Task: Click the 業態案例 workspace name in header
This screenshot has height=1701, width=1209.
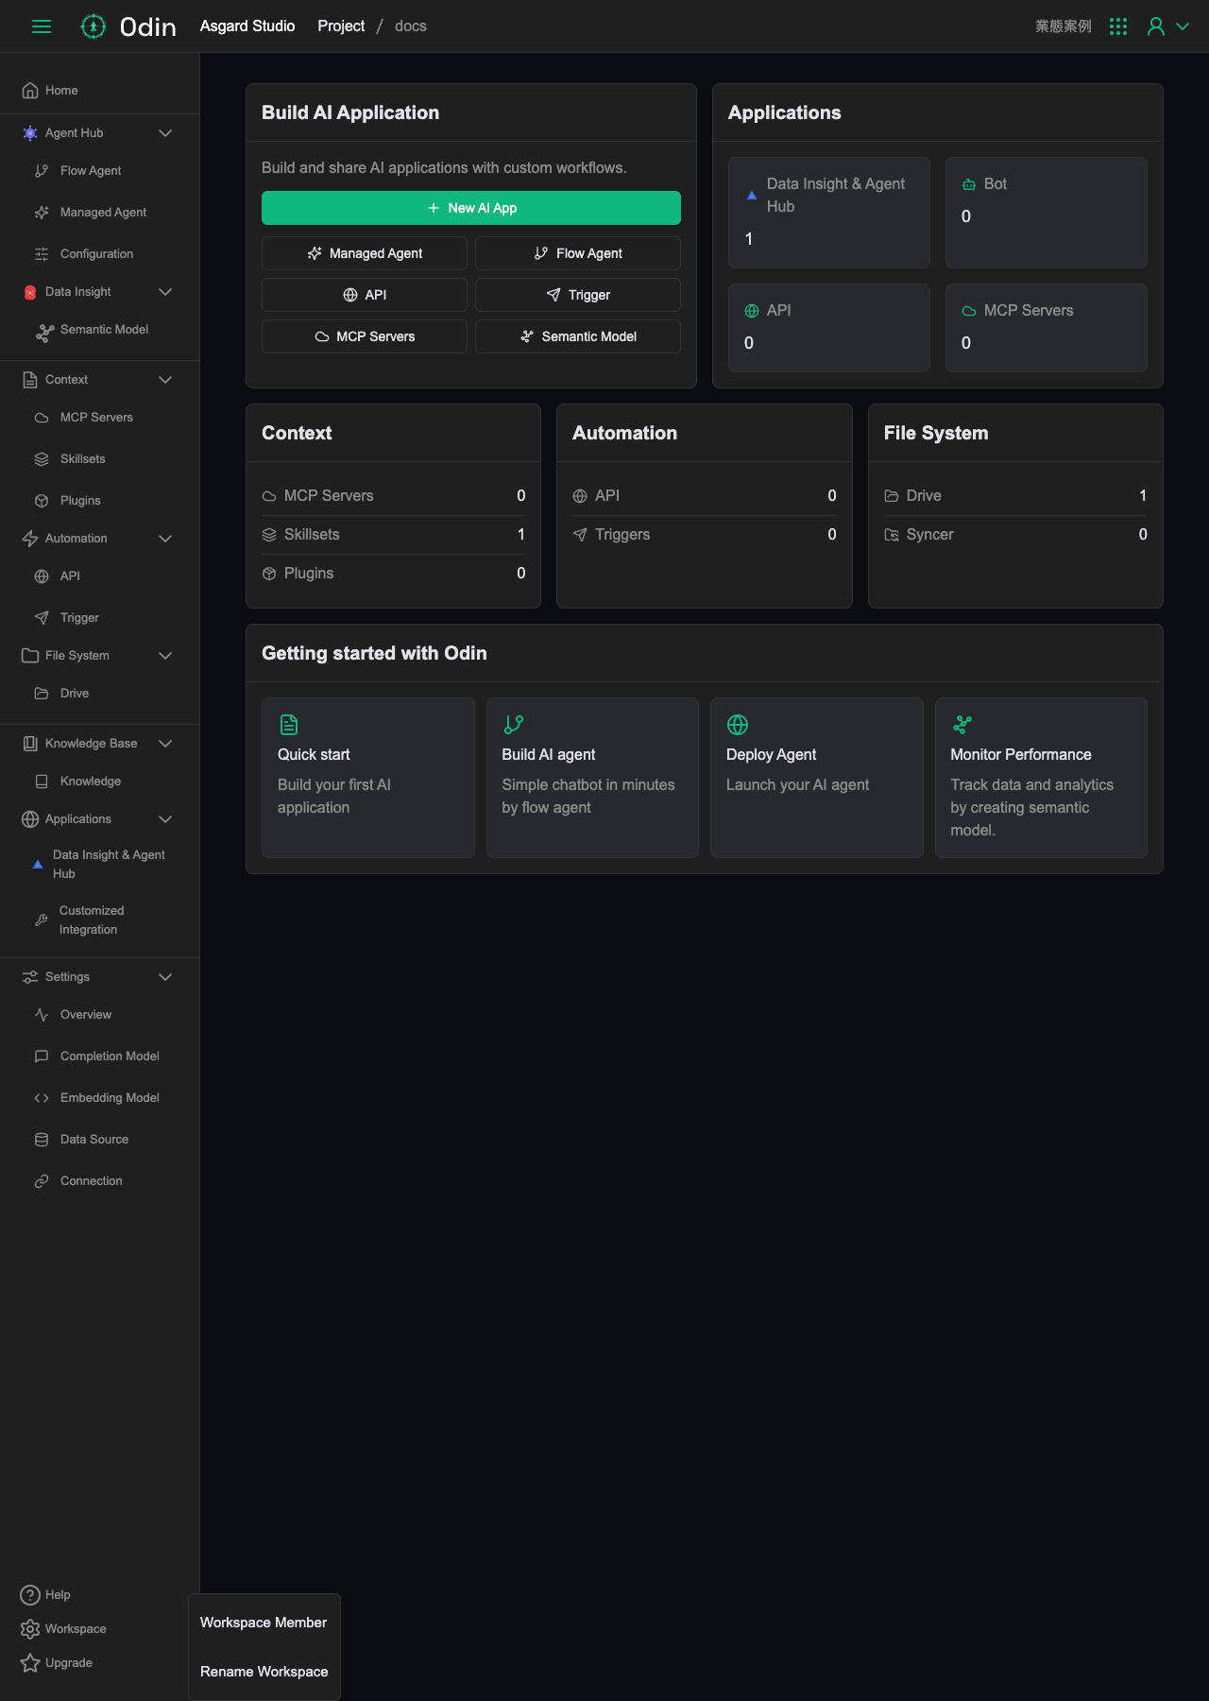Action: [1064, 26]
